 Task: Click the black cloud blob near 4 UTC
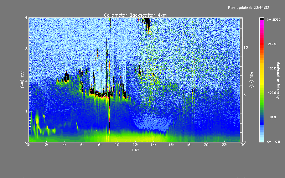pos(67,77)
